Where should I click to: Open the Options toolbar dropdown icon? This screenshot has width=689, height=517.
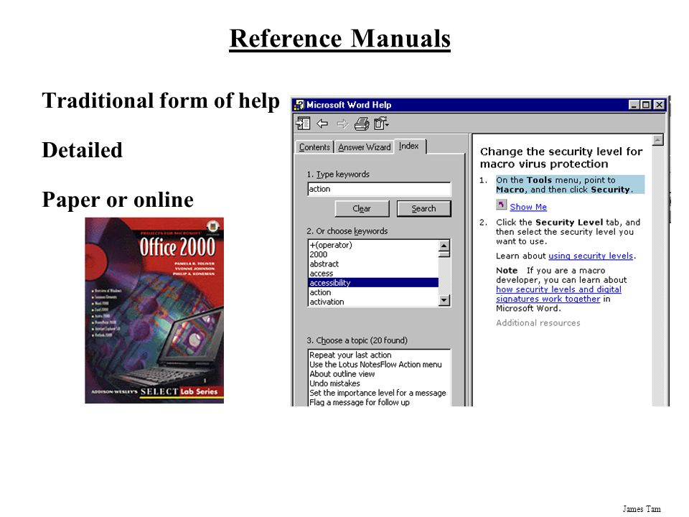(x=381, y=124)
